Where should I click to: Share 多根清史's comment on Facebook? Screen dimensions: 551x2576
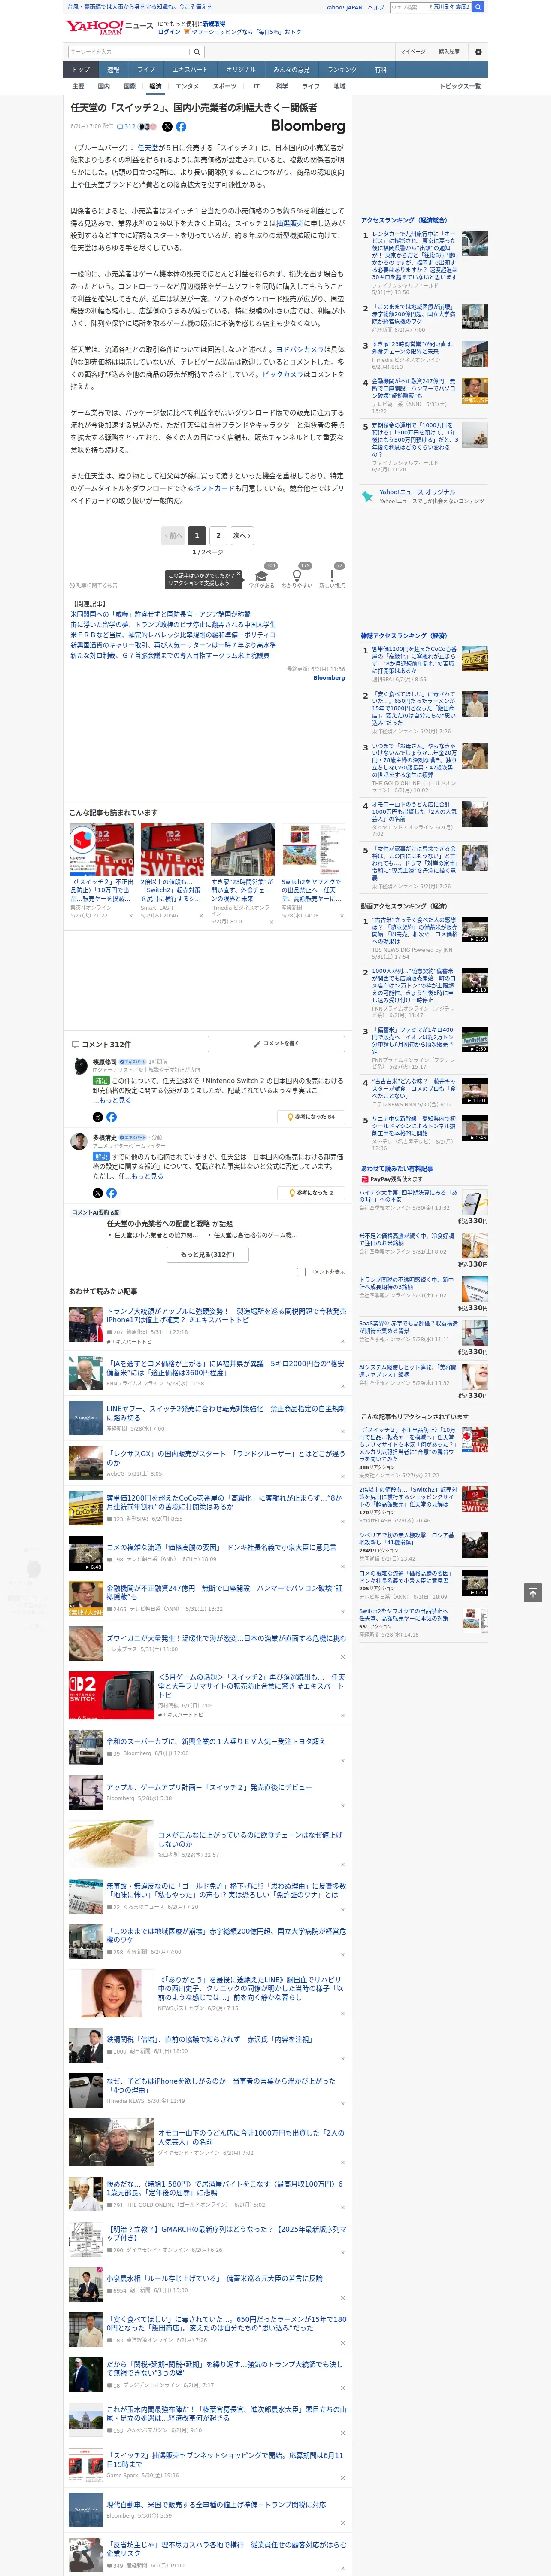111,1193
